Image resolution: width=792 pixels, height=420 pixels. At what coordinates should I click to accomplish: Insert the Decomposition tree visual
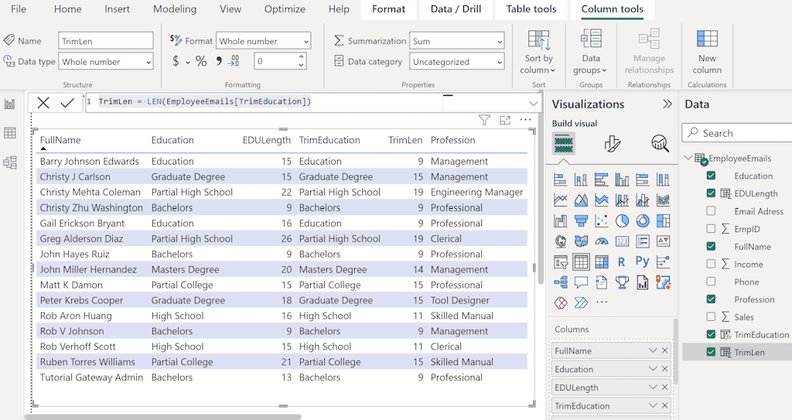click(x=560, y=282)
